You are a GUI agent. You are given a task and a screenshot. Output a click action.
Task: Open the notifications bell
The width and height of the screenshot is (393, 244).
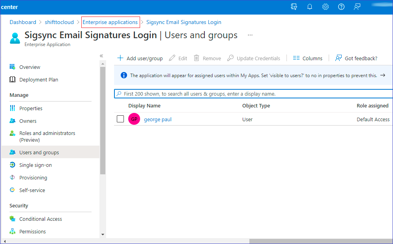pos(310,7)
